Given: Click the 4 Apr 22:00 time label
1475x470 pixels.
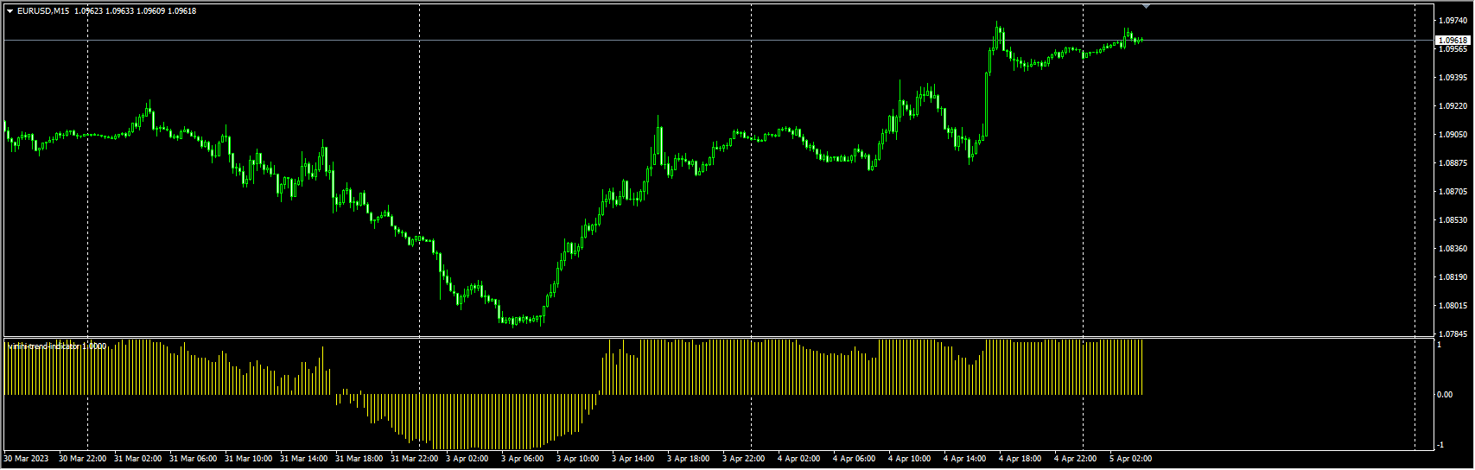Looking at the screenshot, I should click(1075, 459).
